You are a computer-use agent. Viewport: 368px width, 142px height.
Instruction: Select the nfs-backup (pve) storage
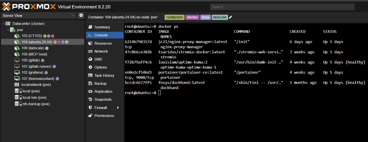42,104
